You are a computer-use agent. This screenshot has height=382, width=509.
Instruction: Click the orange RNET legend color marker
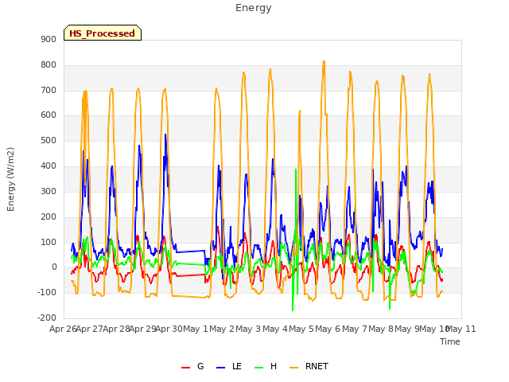point(293,368)
